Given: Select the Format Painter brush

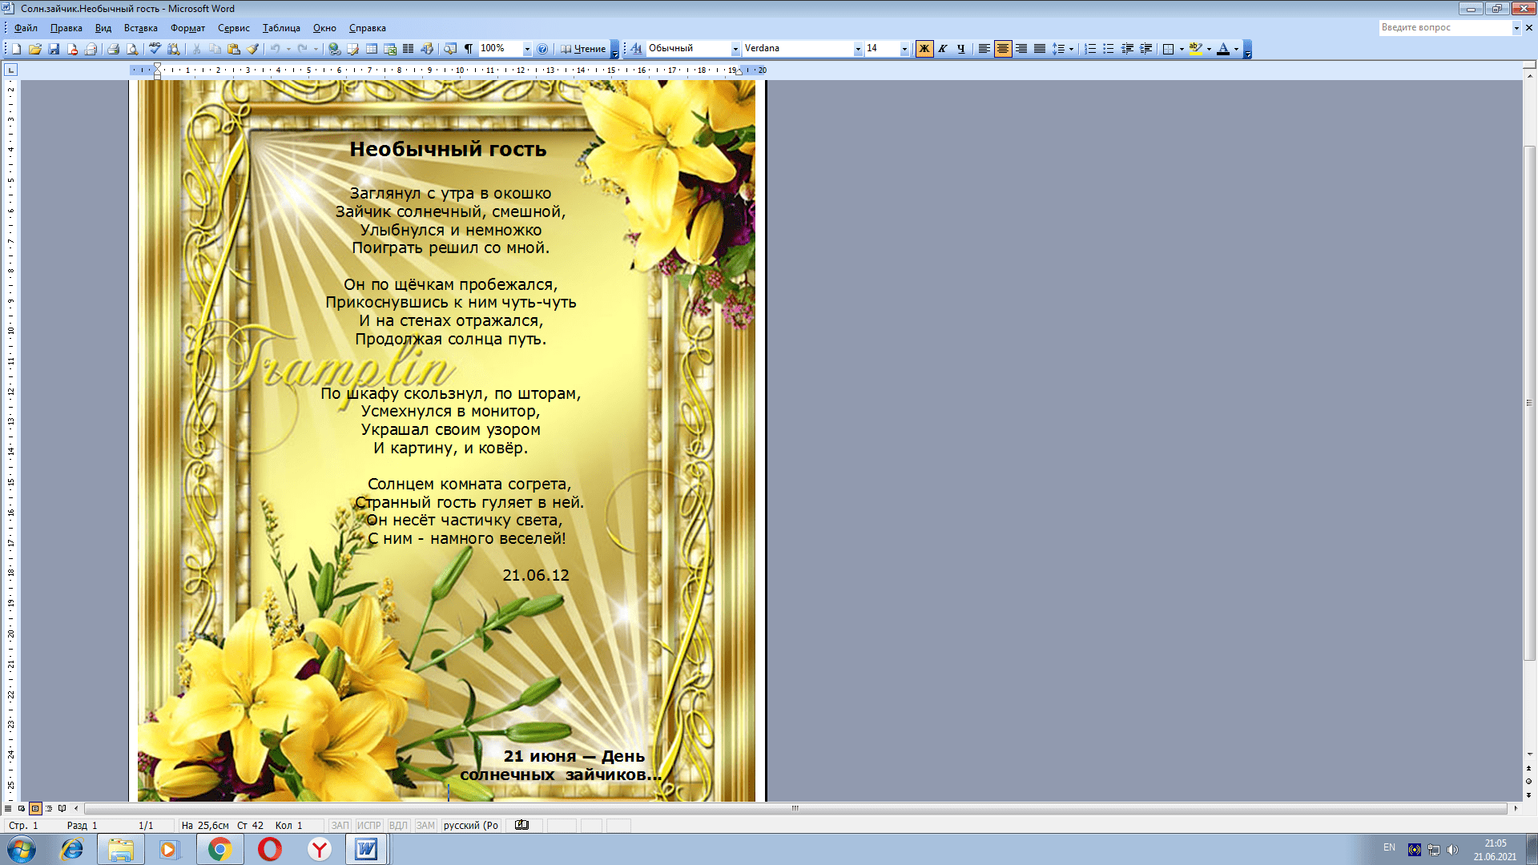Looking at the screenshot, I should click(253, 49).
